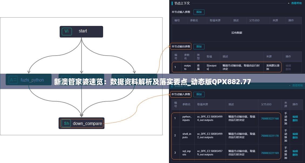Viewport: 305px width, 163px height.
Task: Click 添加 beside 本节点输出参数
Action: coord(199,47)
